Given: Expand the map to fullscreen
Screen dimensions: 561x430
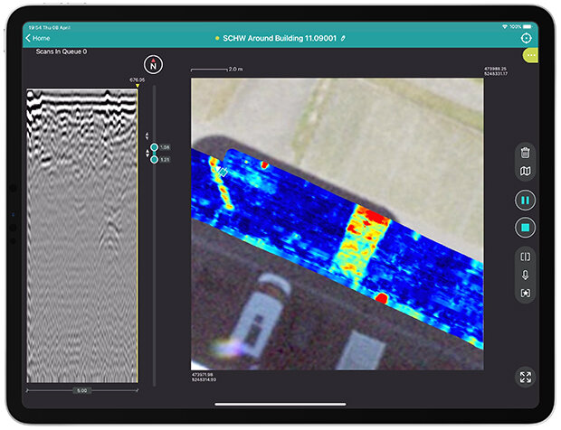Looking at the screenshot, I should tap(526, 378).
